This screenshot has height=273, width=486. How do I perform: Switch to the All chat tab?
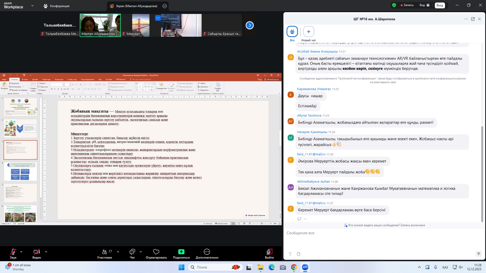[292, 32]
